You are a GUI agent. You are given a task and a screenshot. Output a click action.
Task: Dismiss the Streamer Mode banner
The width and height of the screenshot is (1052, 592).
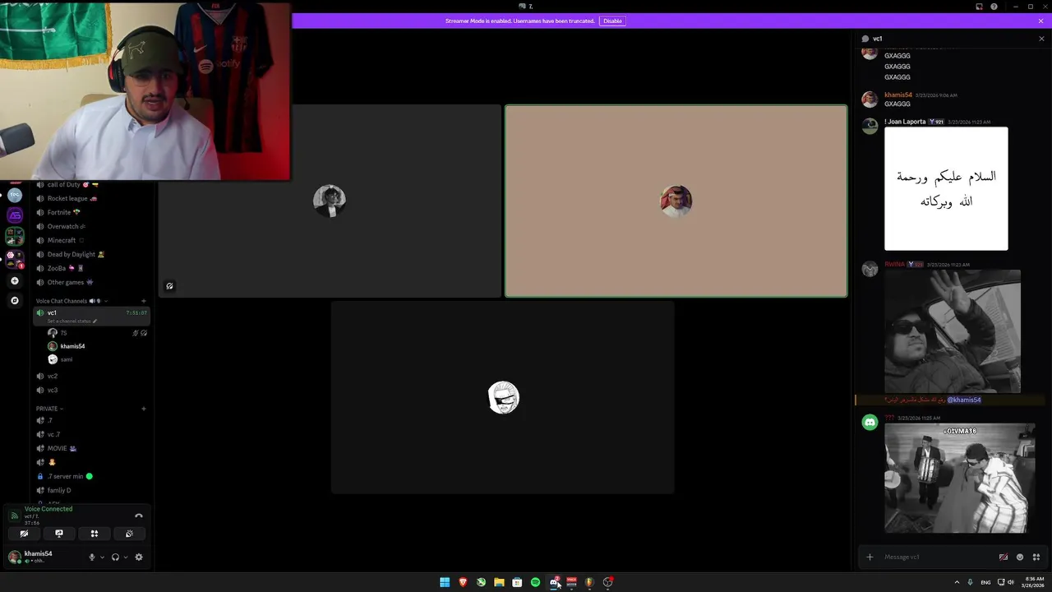click(x=1040, y=21)
